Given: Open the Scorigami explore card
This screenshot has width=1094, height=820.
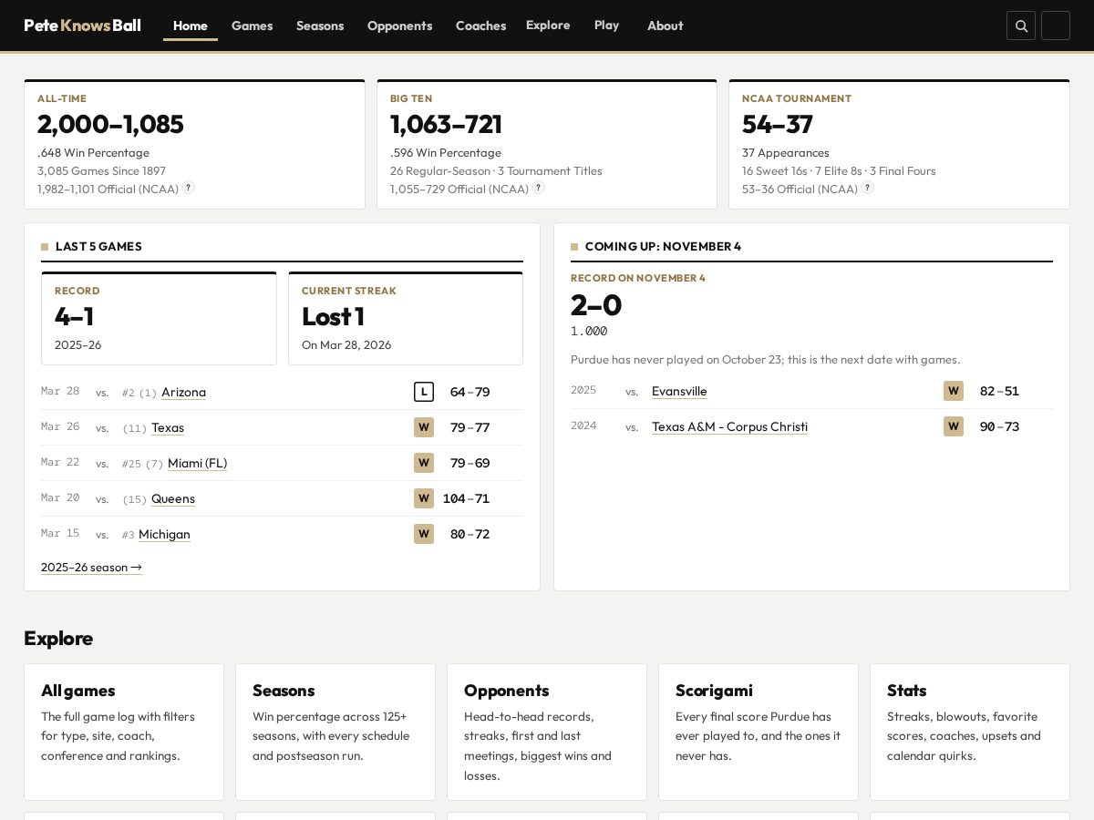Looking at the screenshot, I should [x=759, y=733].
